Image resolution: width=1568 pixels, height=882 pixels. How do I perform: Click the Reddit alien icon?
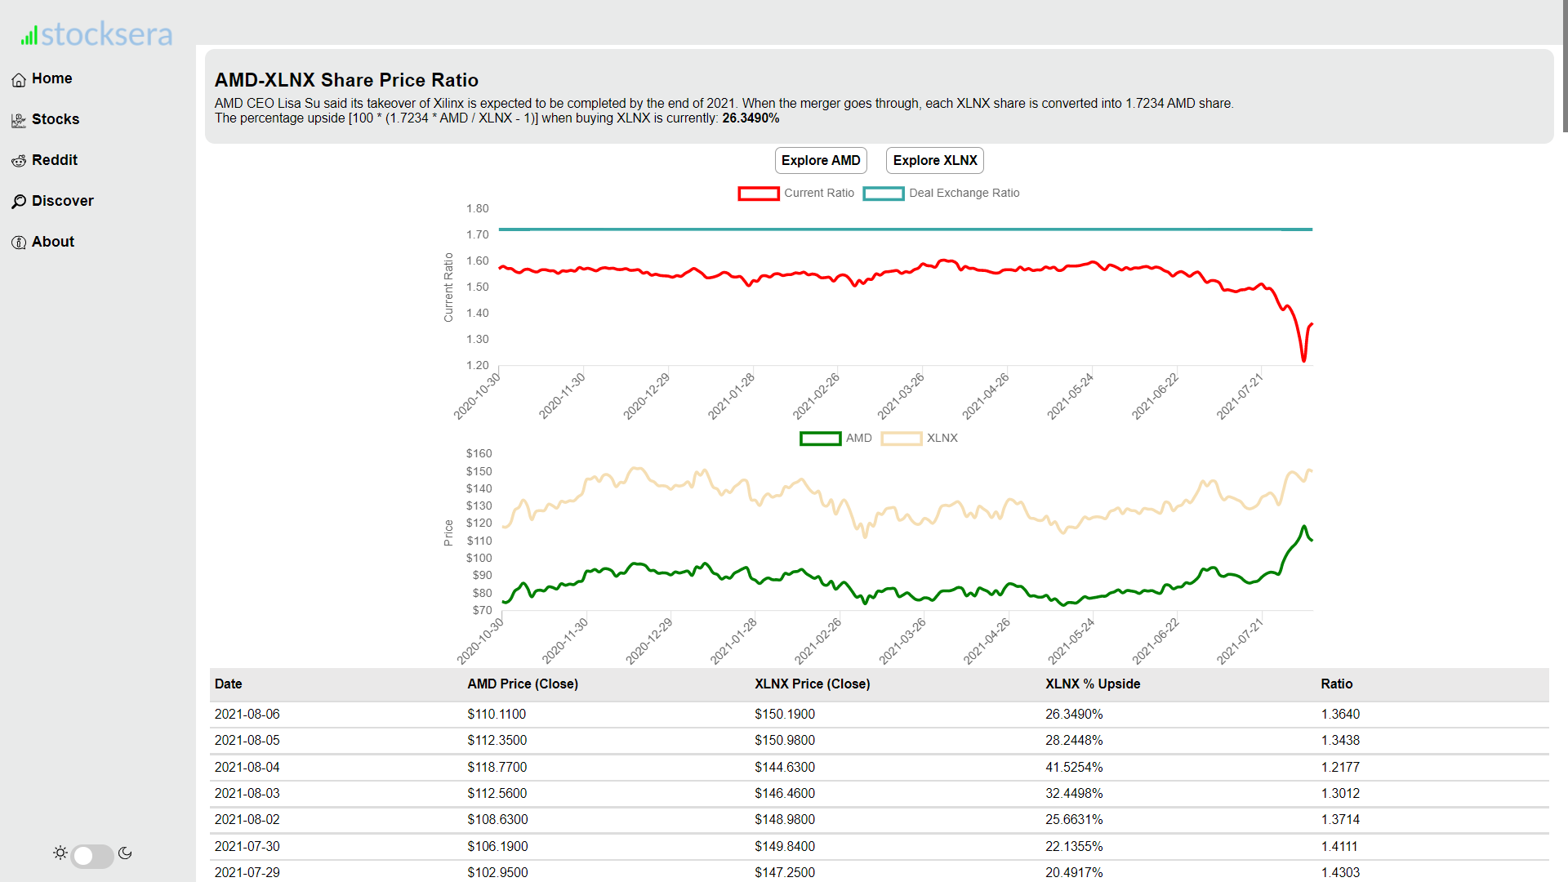[x=19, y=162]
